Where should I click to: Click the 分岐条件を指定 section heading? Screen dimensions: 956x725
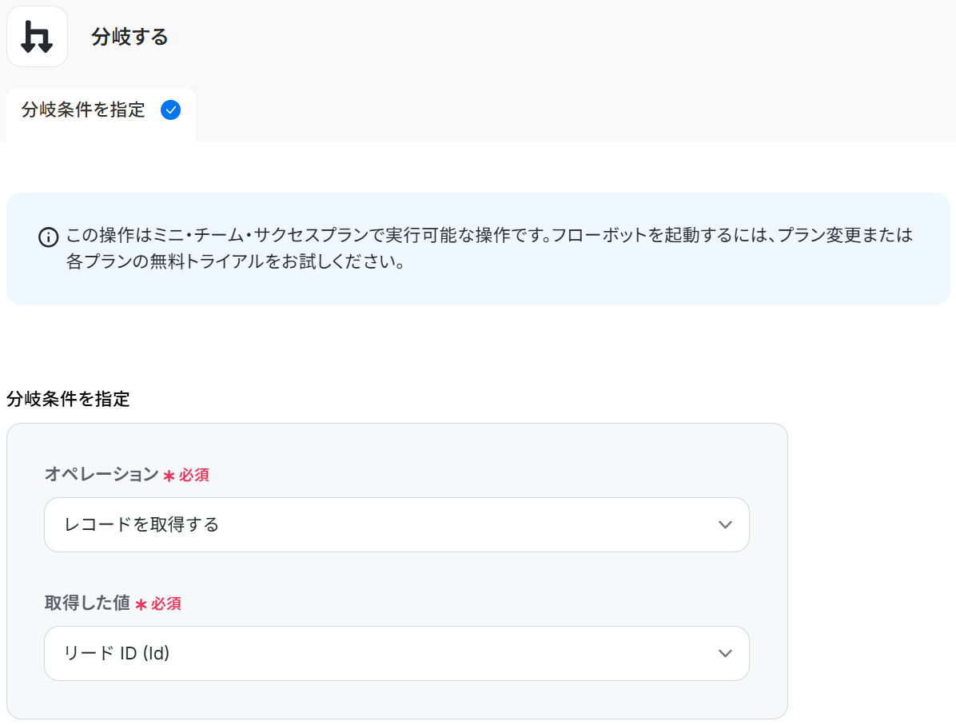point(68,400)
